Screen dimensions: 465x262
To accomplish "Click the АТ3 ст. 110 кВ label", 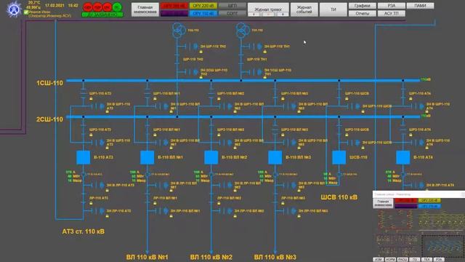I will pos(84,231).
